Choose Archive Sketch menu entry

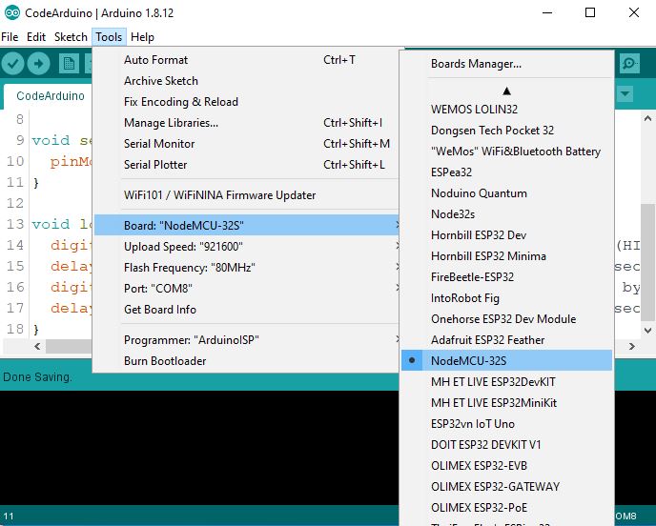pyautogui.click(x=246, y=81)
